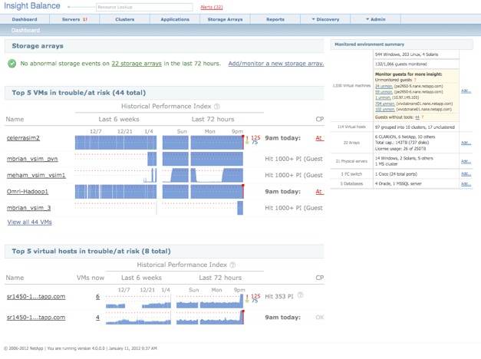Click the second host's 6-week chart
Viewport: 481px width, 359px height.
(138, 318)
